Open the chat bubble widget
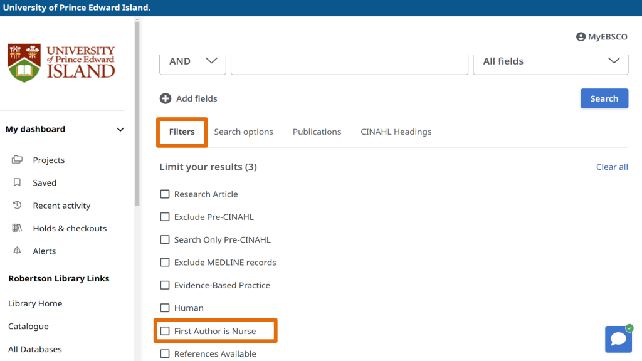 coord(618,339)
